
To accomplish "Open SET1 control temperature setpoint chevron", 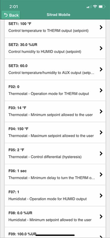I will (x=101, y=27).
